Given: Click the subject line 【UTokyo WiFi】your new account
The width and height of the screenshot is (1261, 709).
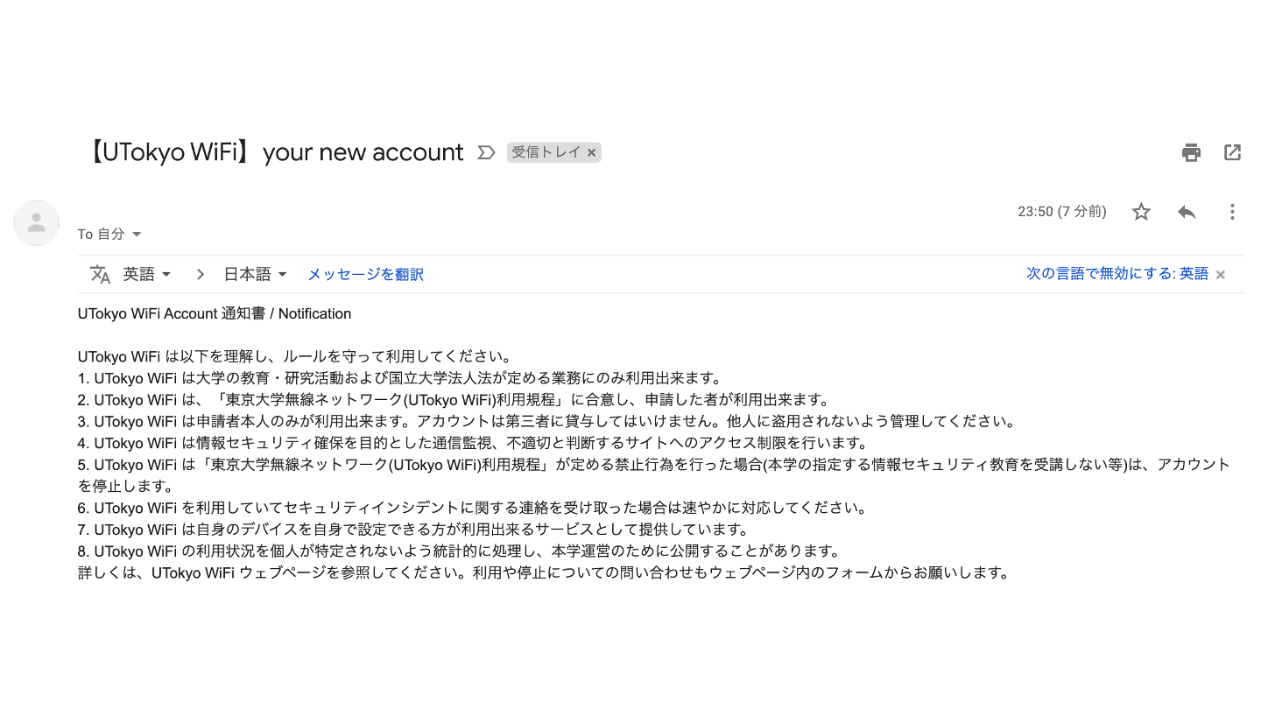Looking at the screenshot, I should click(272, 152).
